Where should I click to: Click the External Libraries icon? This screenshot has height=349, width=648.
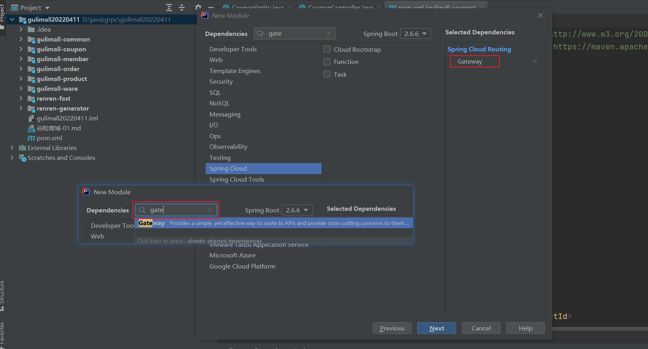23,148
